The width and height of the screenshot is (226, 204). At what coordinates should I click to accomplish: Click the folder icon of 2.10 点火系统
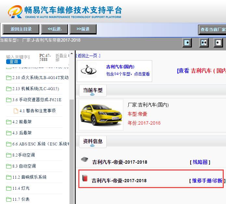pos(9,78)
